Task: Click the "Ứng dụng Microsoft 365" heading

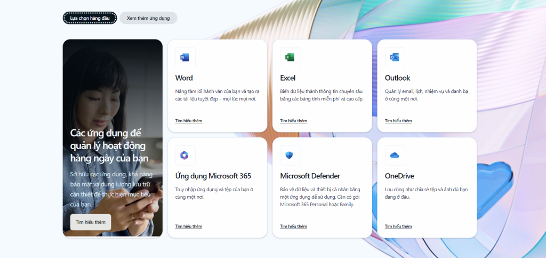Action: [x=213, y=176]
